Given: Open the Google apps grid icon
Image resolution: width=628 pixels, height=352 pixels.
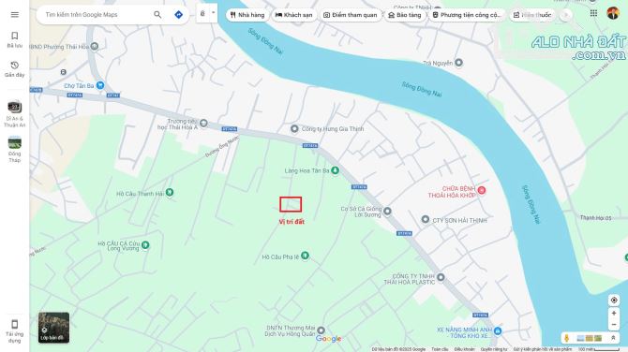Looking at the screenshot, I should point(593,14).
